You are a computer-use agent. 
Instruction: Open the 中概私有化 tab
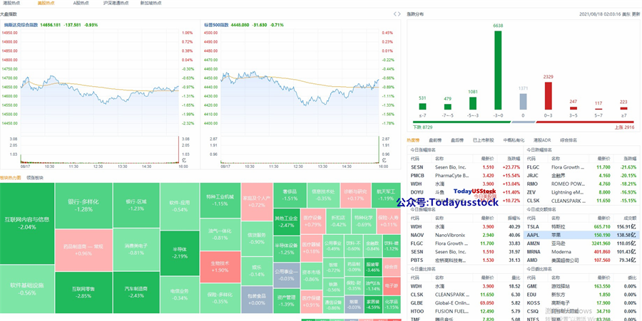(514, 140)
